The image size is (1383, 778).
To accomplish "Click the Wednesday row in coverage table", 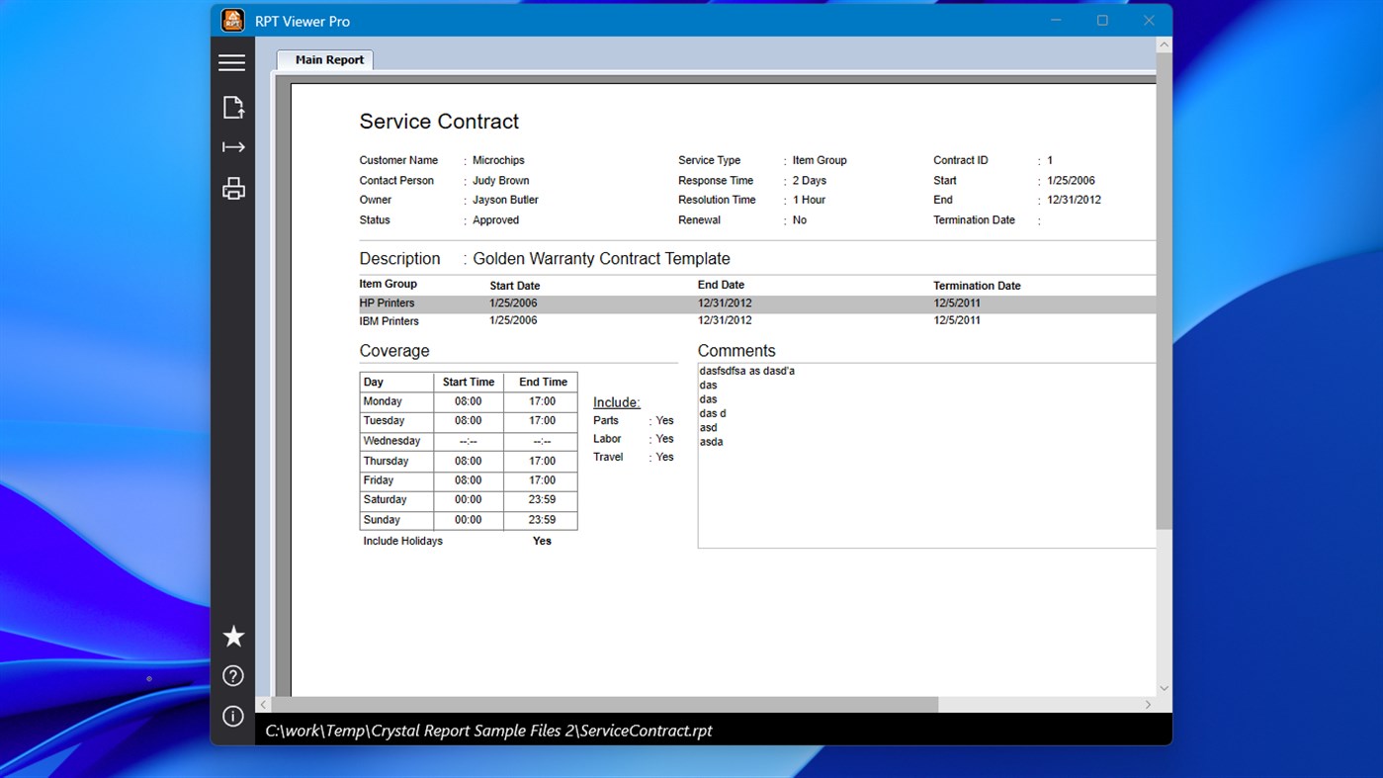I will (x=469, y=441).
